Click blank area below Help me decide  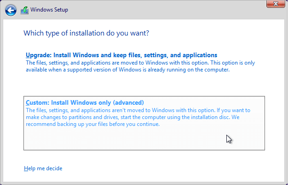pos(138,178)
